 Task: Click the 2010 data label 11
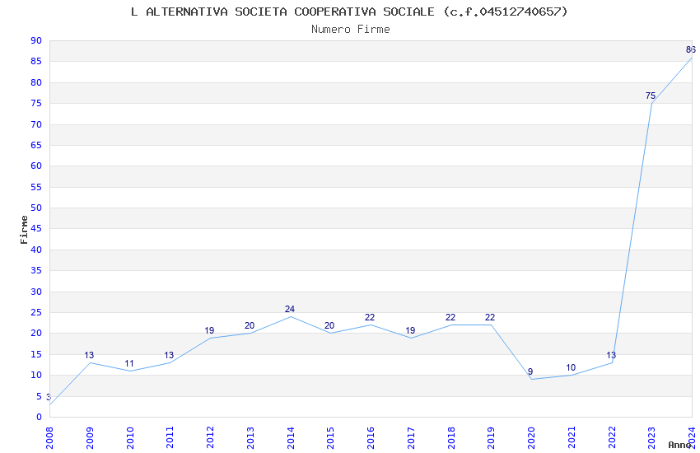(x=129, y=363)
